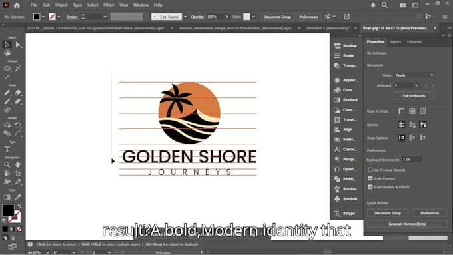The width and height of the screenshot is (453, 255).
Task: Toggle lock guides button
Action: click(x=412, y=125)
